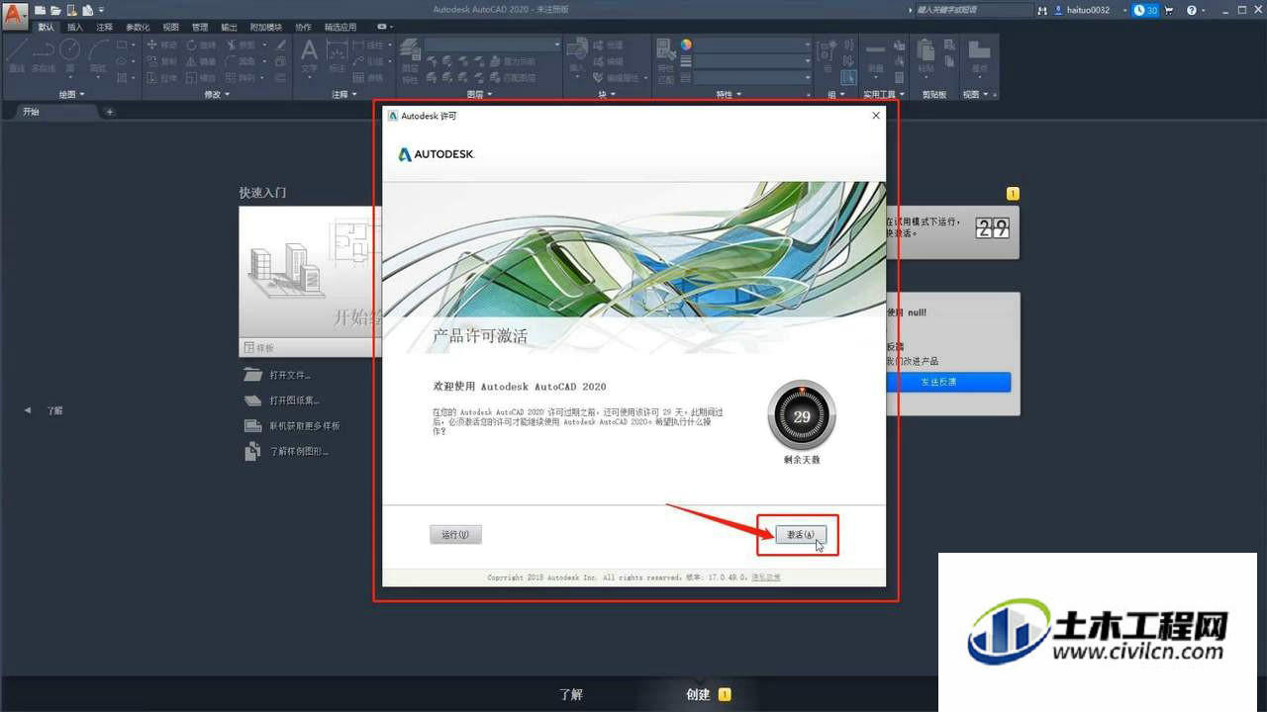Viewport: 1267px width, 712px height.
Task: Select the Scale (缩放) modify tool
Action: [201, 77]
